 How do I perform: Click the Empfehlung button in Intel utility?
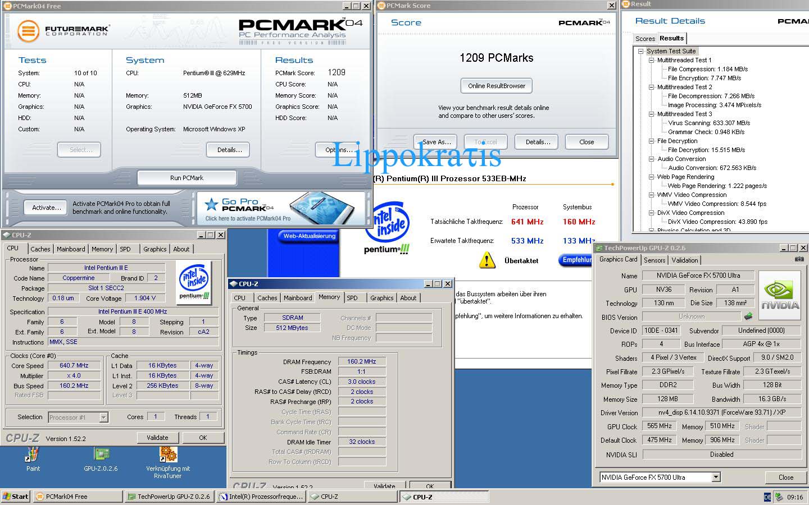coord(577,260)
